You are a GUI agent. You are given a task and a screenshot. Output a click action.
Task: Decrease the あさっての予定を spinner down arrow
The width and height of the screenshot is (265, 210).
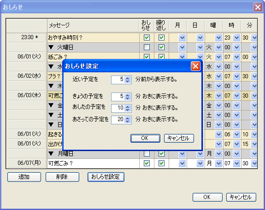[x=127, y=121]
